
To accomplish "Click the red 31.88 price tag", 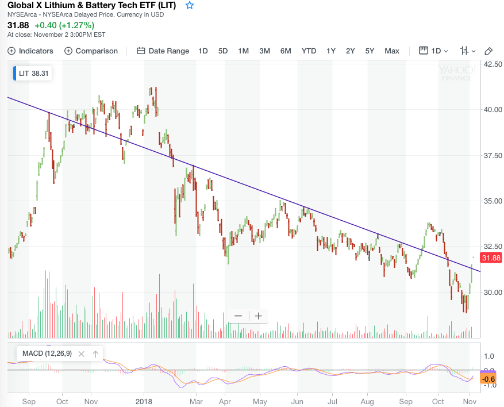I will (x=491, y=258).
